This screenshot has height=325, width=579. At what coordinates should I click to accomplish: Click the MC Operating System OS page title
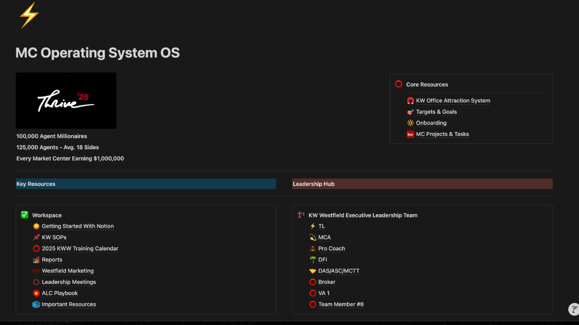pos(98,53)
